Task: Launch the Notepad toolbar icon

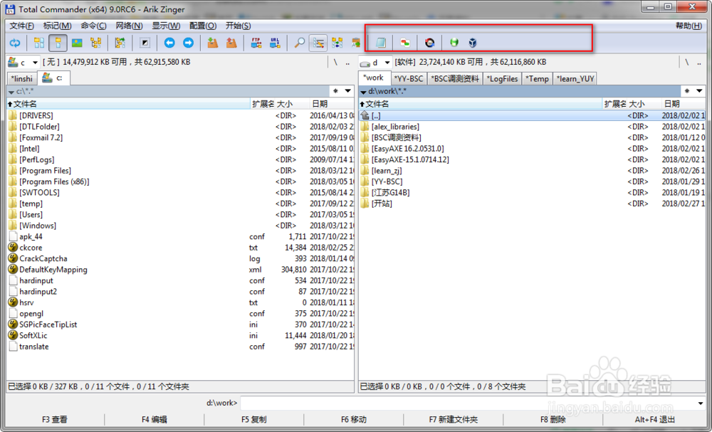Action: pyautogui.click(x=380, y=43)
